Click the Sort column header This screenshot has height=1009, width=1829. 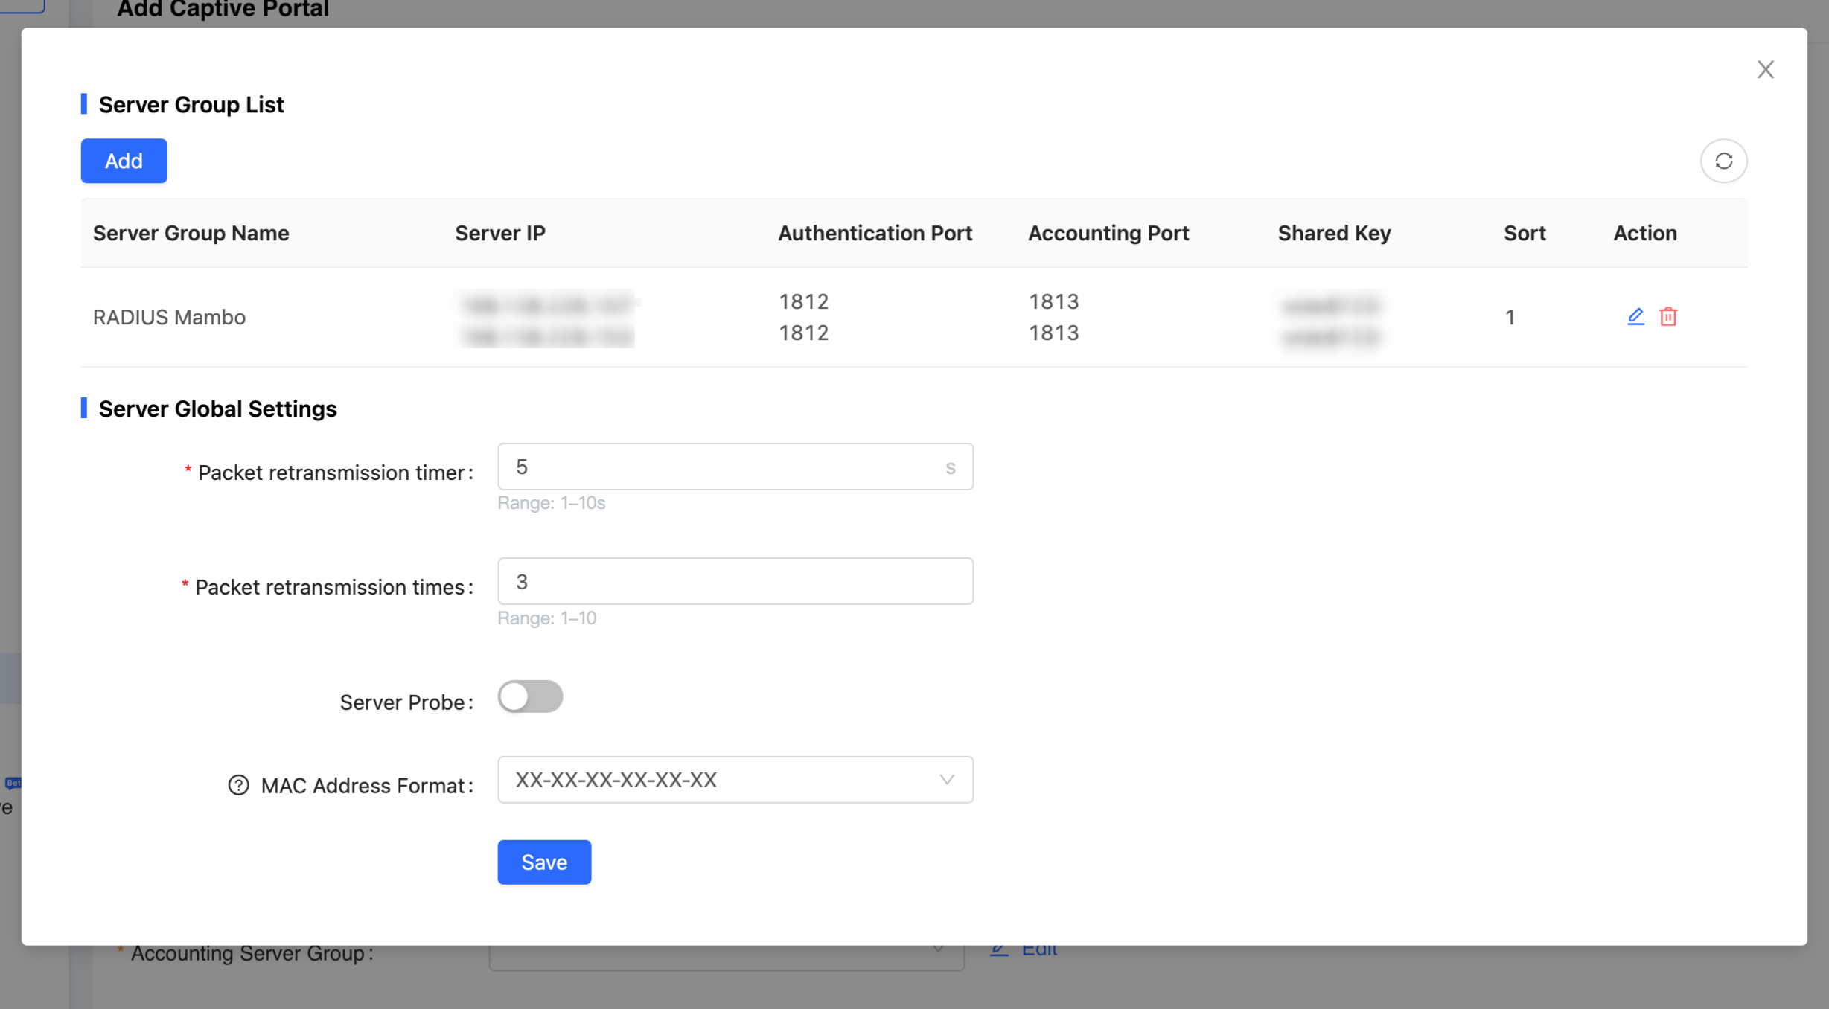[x=1524, y=233]
